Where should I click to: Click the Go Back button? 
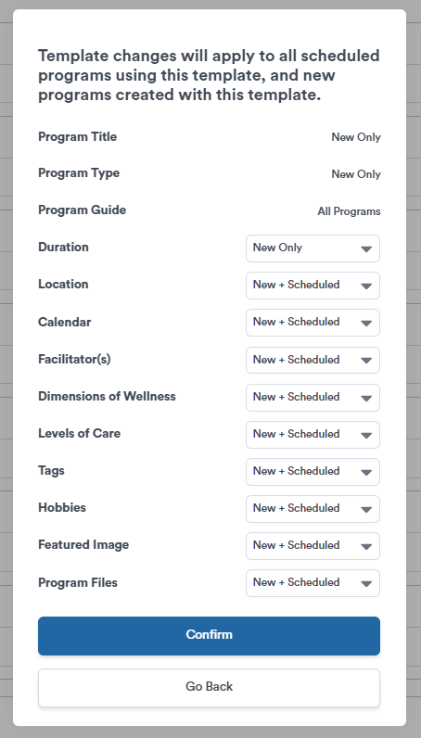(209, 688)
